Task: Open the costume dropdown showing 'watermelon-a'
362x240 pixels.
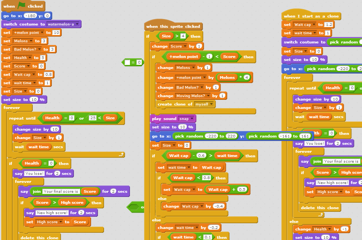Action: pyautogui.click(x=78, y=24)
